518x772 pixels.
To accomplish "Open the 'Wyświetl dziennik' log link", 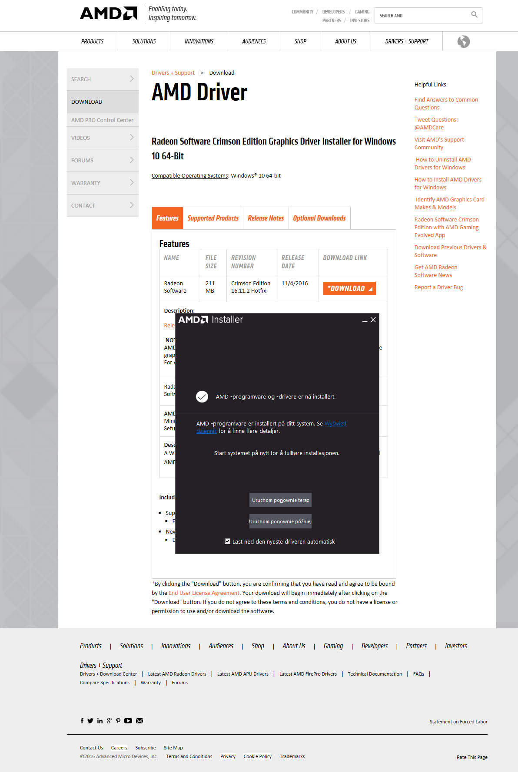I will click(335, 424).
